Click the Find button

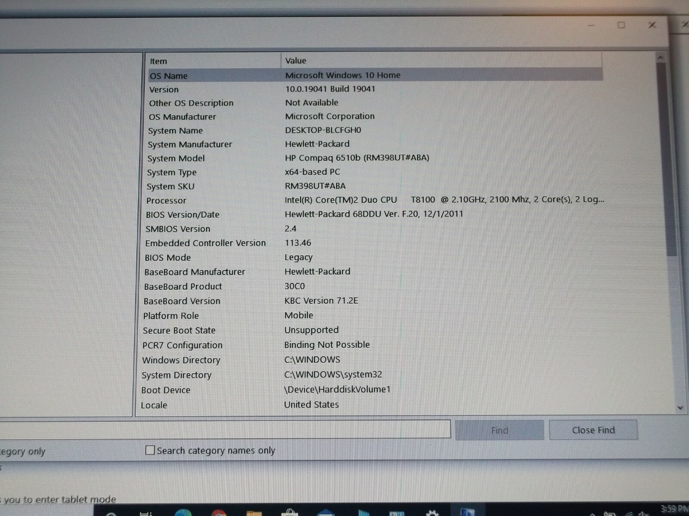pyautogui.click(x=500, y=430)
